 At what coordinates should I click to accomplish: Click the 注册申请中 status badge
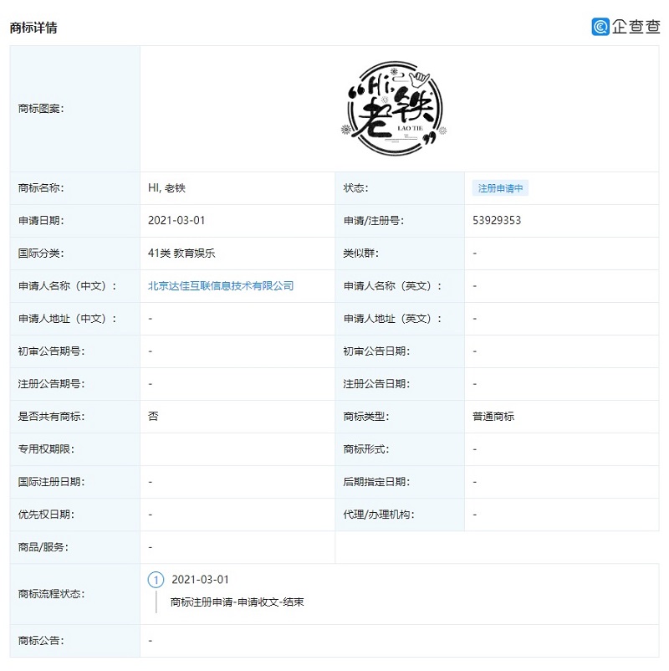[500, 188]
